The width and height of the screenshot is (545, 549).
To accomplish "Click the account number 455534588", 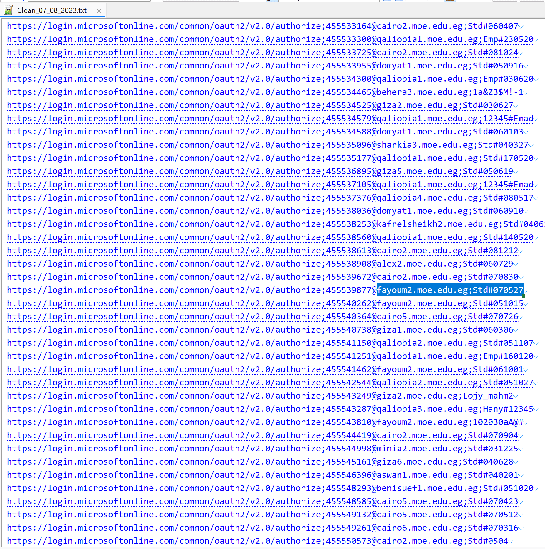I will tap(349, 132).
